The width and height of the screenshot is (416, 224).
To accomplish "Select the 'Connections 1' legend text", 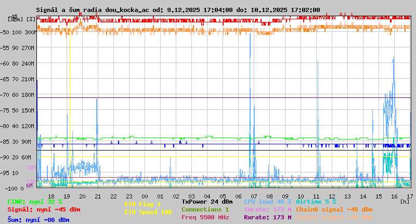I will coord(205,209).
